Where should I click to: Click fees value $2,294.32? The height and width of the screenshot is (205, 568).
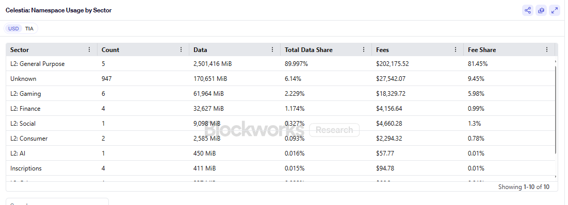389,139
